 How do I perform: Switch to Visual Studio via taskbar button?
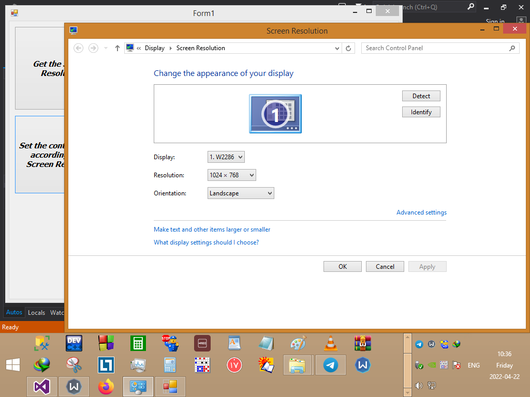[x=42, y=387]
